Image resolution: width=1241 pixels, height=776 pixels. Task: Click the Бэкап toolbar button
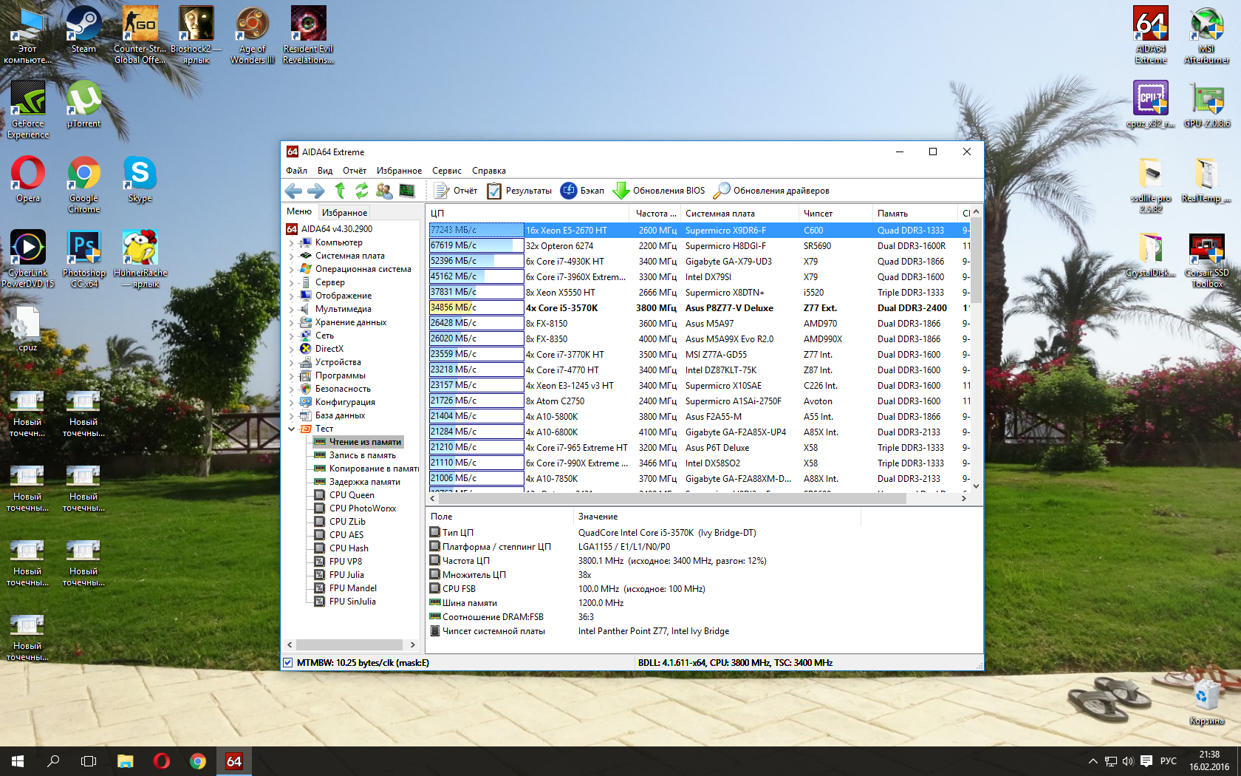[x=583, y=191]
